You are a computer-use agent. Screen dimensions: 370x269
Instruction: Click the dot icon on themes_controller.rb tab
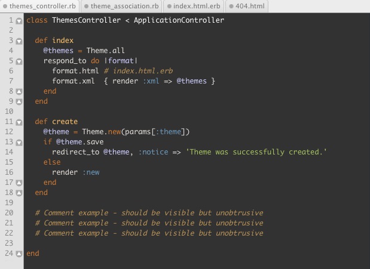pyautogui.click(x=5, y=7)
